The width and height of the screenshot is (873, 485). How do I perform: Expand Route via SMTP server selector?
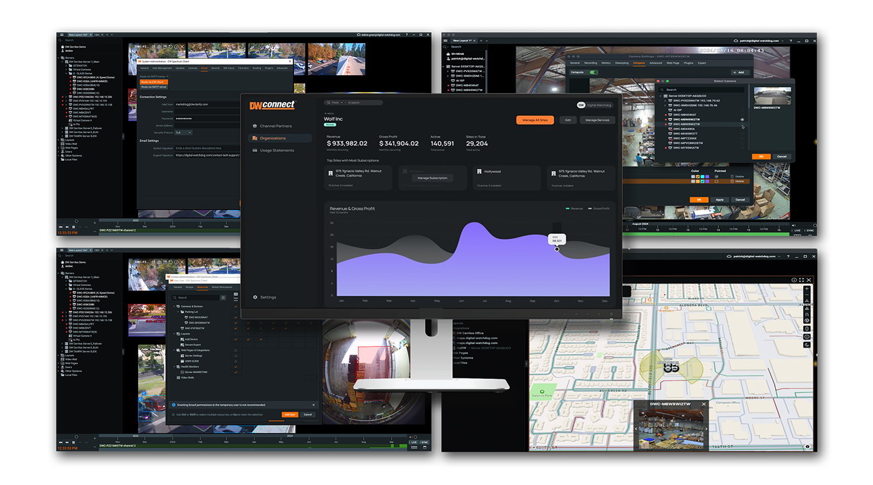point(154,76)
